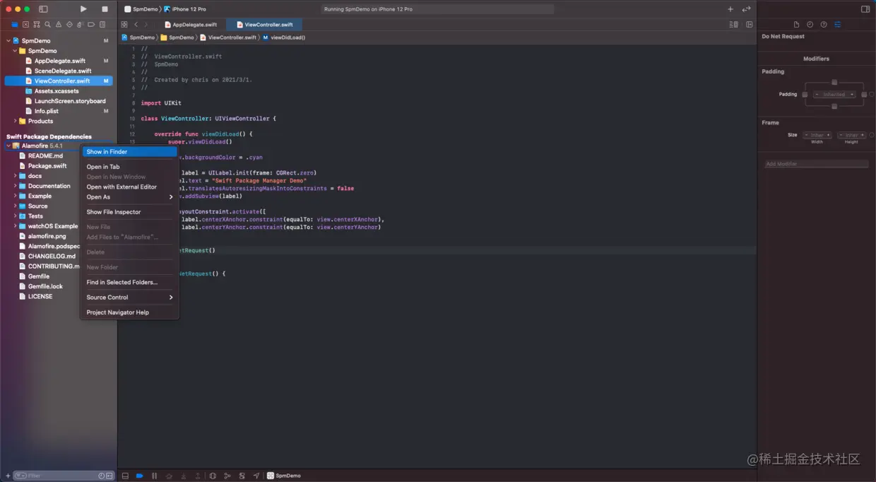The height and width of the screenshot is (482, 876).
Task: Open the Find navigator magnifier icon
Action: tap(47, 25)
